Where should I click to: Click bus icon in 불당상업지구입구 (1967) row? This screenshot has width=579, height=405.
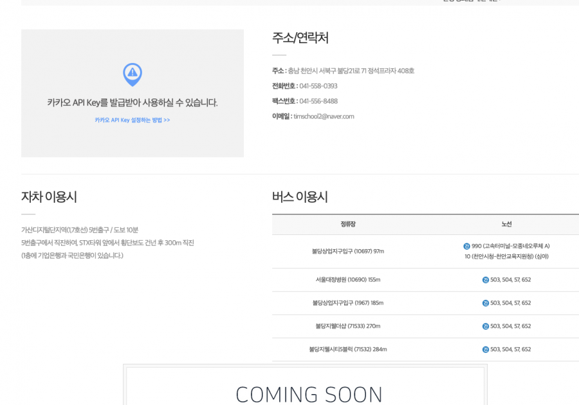(x=486, y=303)
